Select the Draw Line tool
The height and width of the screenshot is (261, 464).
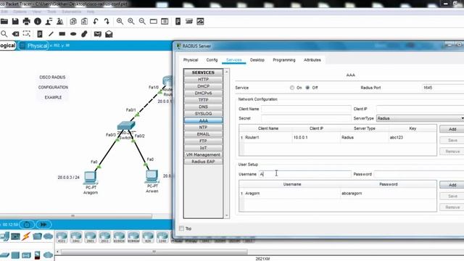click(51, 34)
